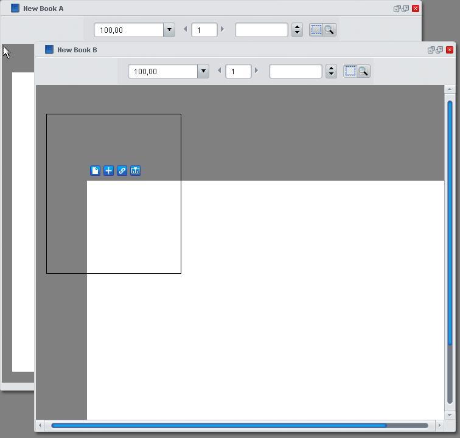Click the empty text field in New Book A toolbar
Screen dimensions: 460x438
262,30
